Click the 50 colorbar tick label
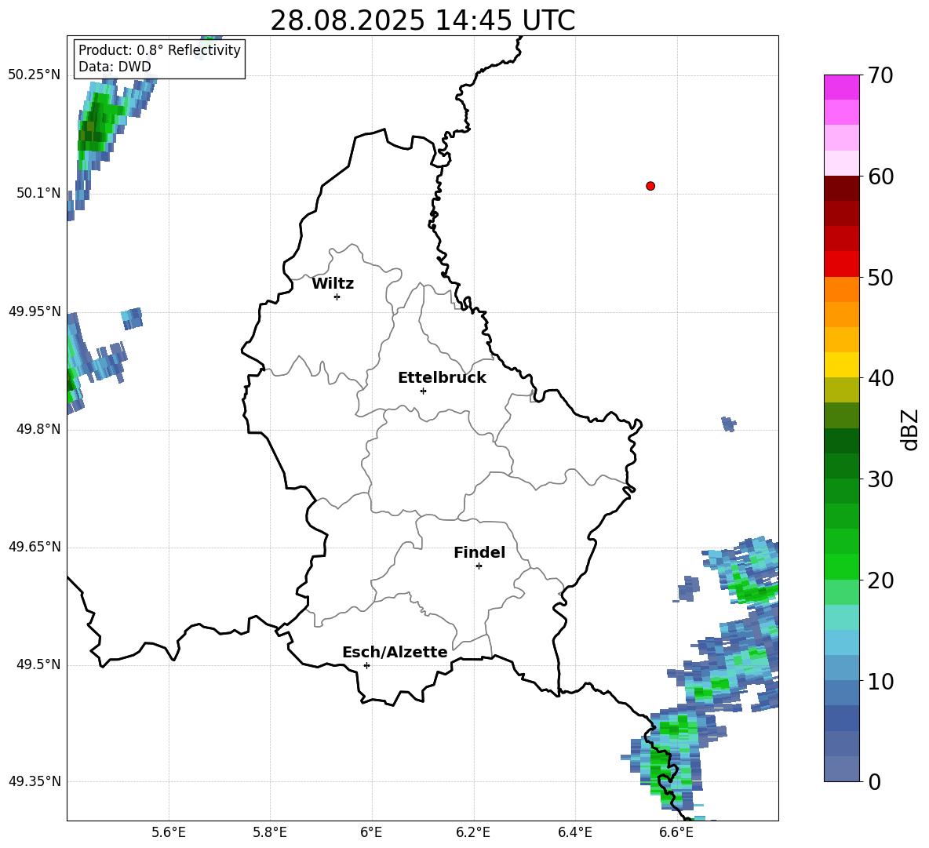The height and width of the screenshot is (848, 929). pyautogui.click(x=880, y=277)
